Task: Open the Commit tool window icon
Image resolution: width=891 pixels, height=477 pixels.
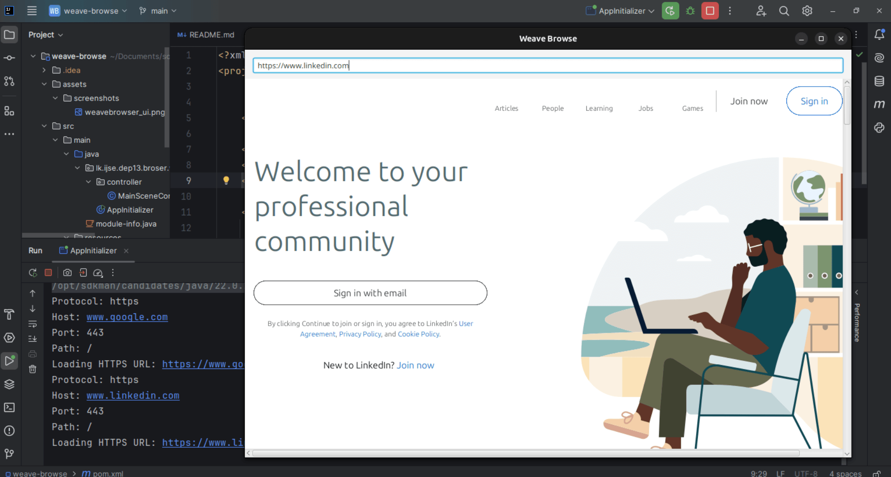Action: 9,58
